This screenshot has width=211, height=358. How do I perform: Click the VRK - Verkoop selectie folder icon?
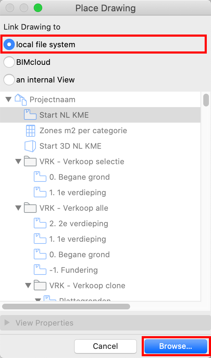coord(30,161)
